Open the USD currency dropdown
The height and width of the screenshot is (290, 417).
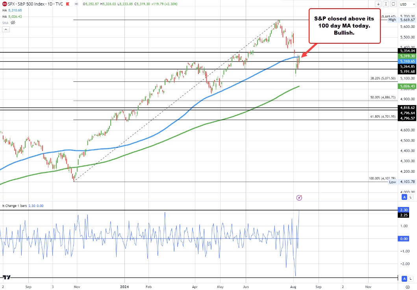point(407,4)
